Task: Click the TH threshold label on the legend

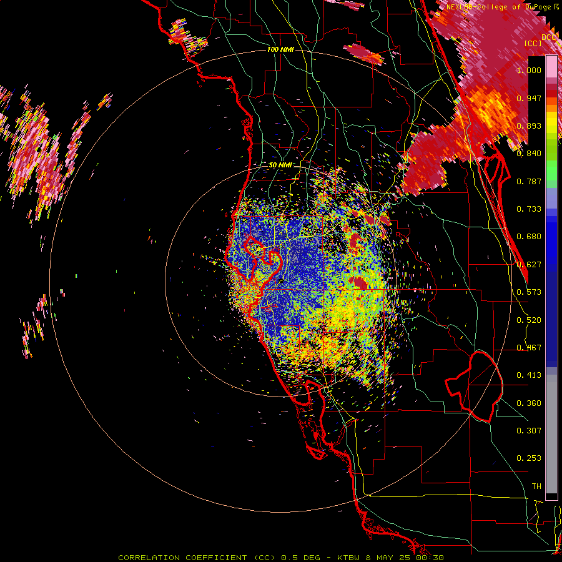Action: click(536, 486)
